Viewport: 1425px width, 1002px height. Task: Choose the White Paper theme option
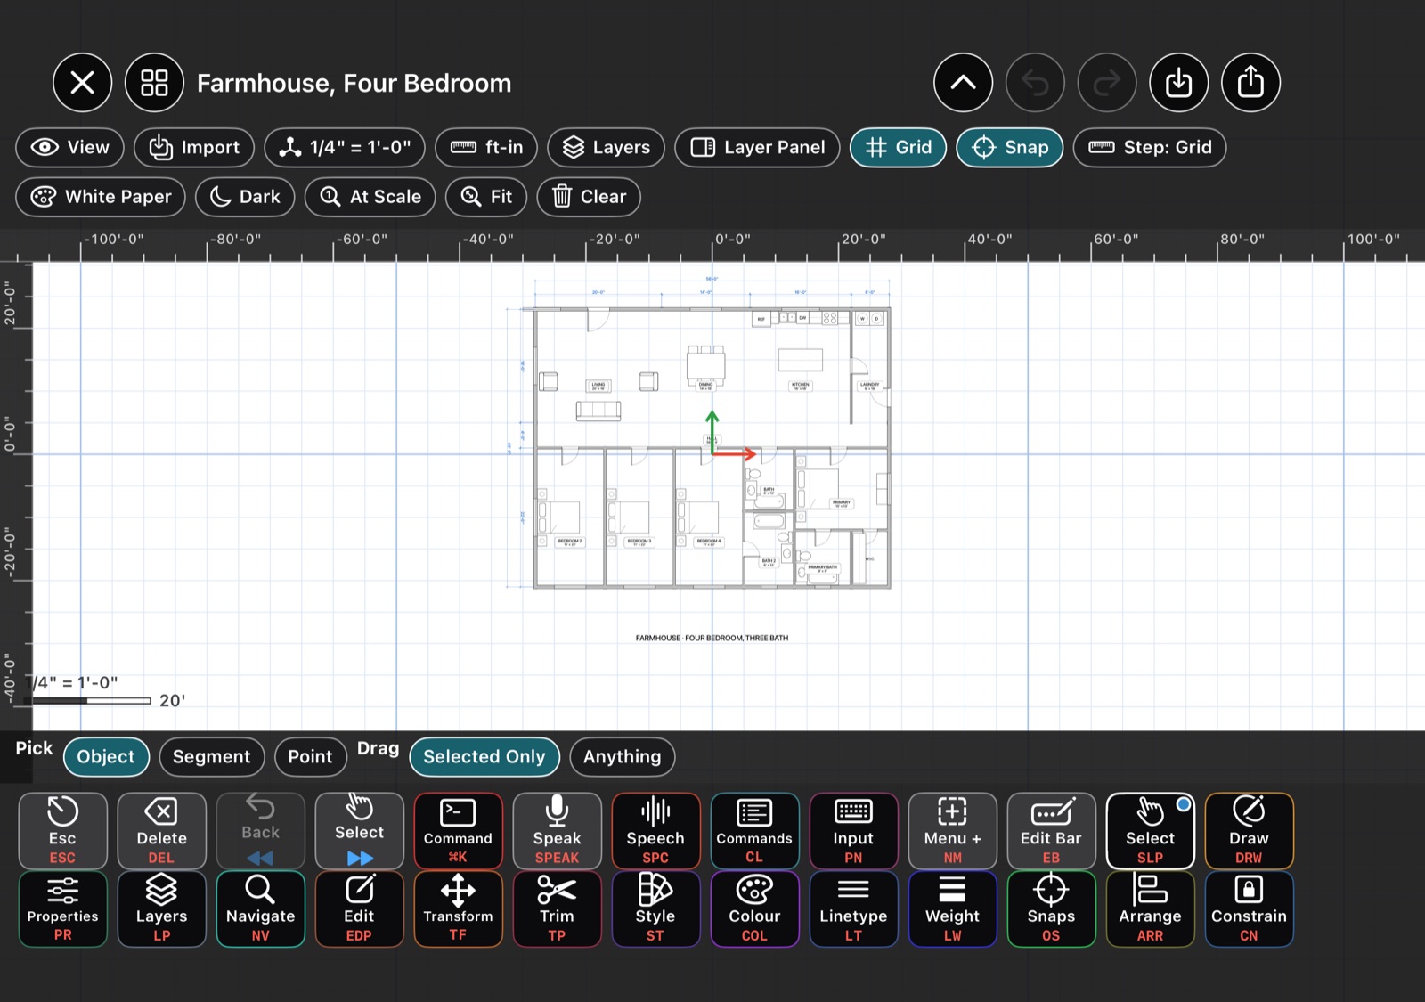pyautogui.click(x=101, y=197)
